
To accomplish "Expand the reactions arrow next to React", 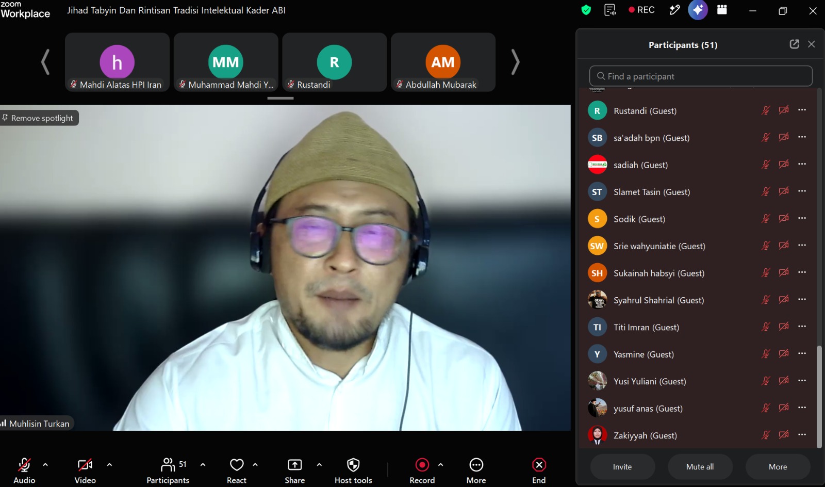I will tap(255, 465).
